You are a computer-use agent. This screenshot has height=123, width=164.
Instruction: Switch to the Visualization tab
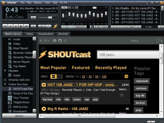pos(45,34)
